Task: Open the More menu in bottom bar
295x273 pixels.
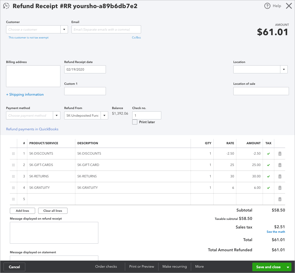Action: [199, 267]
